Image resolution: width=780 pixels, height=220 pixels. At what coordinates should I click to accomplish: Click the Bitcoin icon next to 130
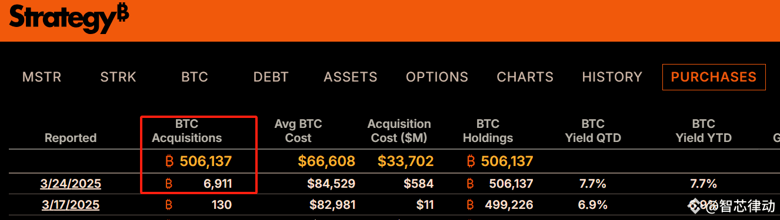(169, 205)
